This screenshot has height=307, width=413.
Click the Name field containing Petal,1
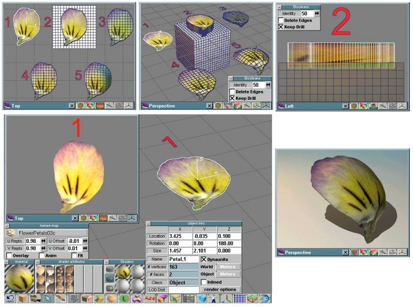coord(183,259)
